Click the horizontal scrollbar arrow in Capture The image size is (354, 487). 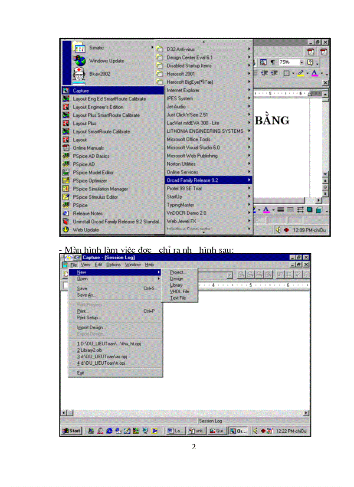click(x=64, y=413)
